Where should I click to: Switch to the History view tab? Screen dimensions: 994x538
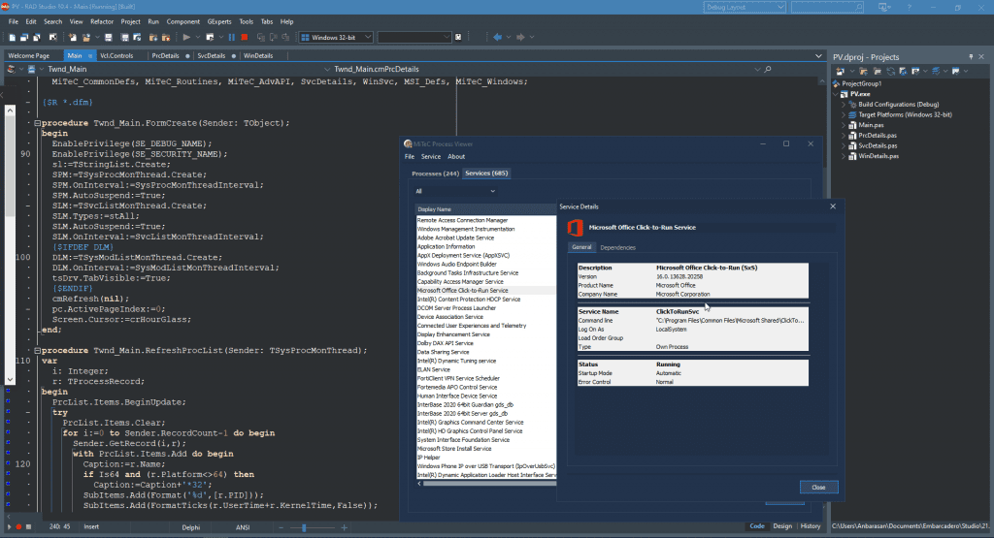[x=811, y=526]
